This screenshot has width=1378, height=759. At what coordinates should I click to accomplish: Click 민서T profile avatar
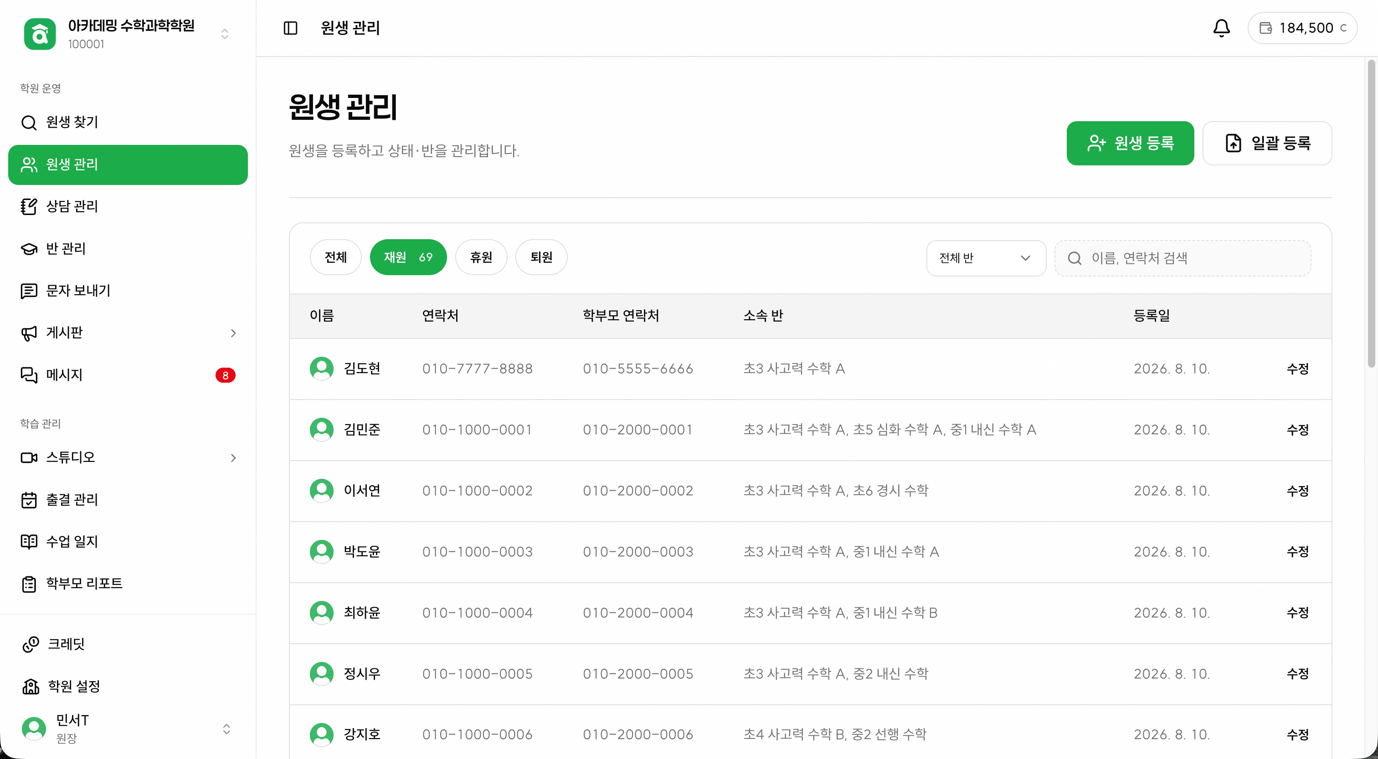34,729
